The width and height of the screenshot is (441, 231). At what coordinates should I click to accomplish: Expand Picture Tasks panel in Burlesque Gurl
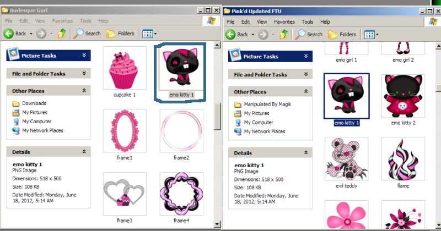(84, 56)
